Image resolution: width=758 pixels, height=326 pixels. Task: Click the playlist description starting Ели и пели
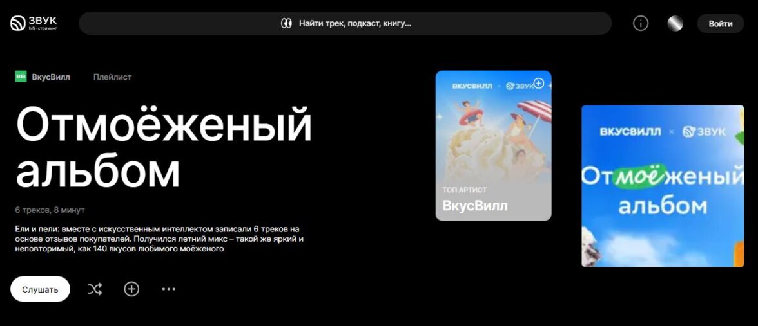coord(160,239)
